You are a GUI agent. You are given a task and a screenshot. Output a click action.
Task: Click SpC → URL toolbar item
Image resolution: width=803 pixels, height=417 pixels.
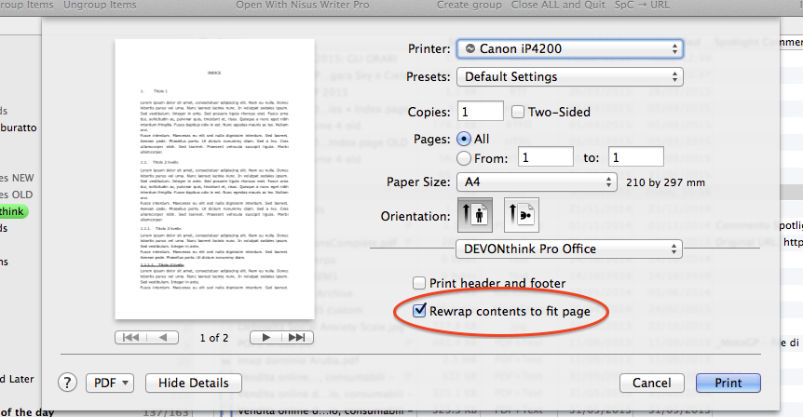(x=642, y=5)
